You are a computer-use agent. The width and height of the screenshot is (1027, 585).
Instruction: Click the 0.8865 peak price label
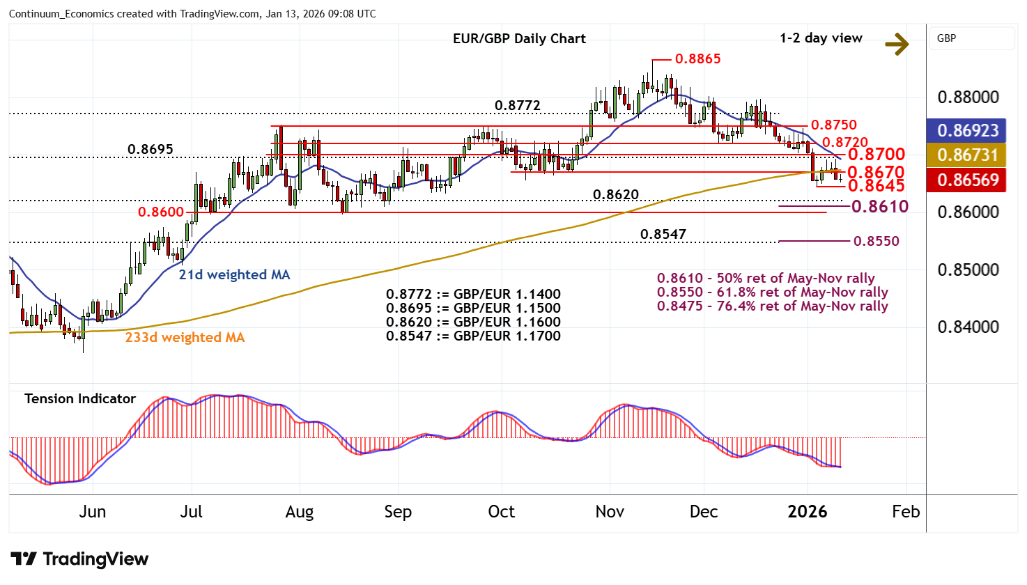tap(697, 59)
